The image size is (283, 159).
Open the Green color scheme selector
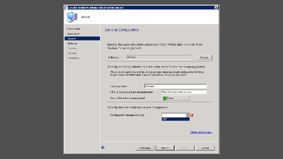click(x=176, y=98)
